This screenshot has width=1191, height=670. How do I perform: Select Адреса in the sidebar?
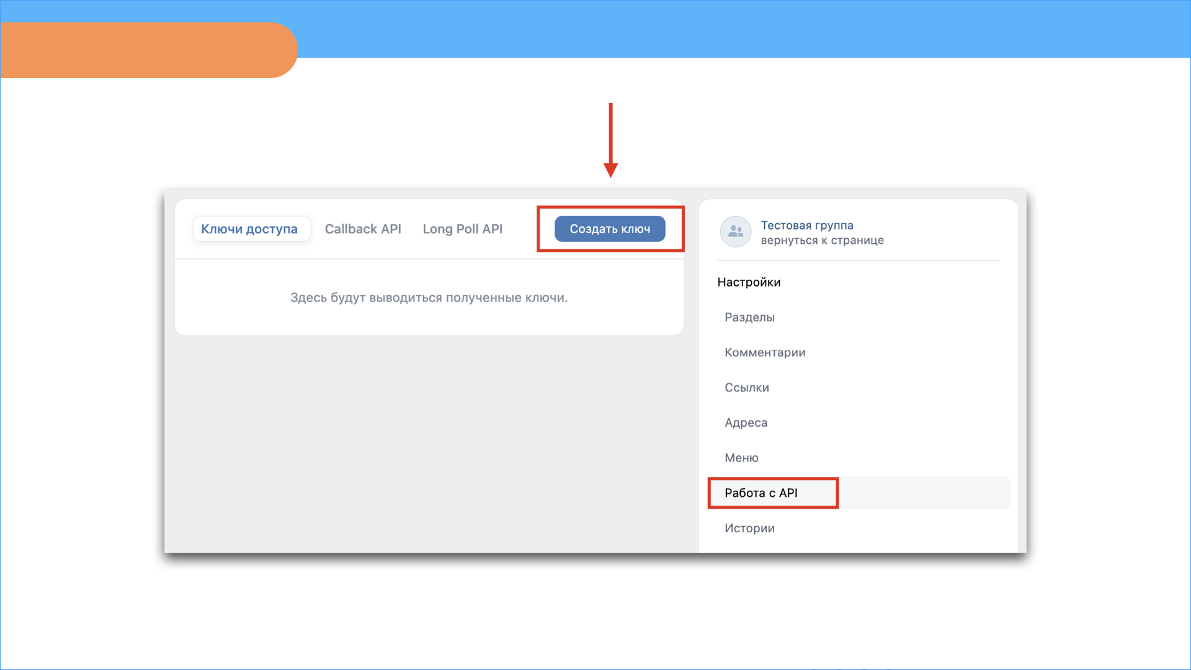click(746, 422)
